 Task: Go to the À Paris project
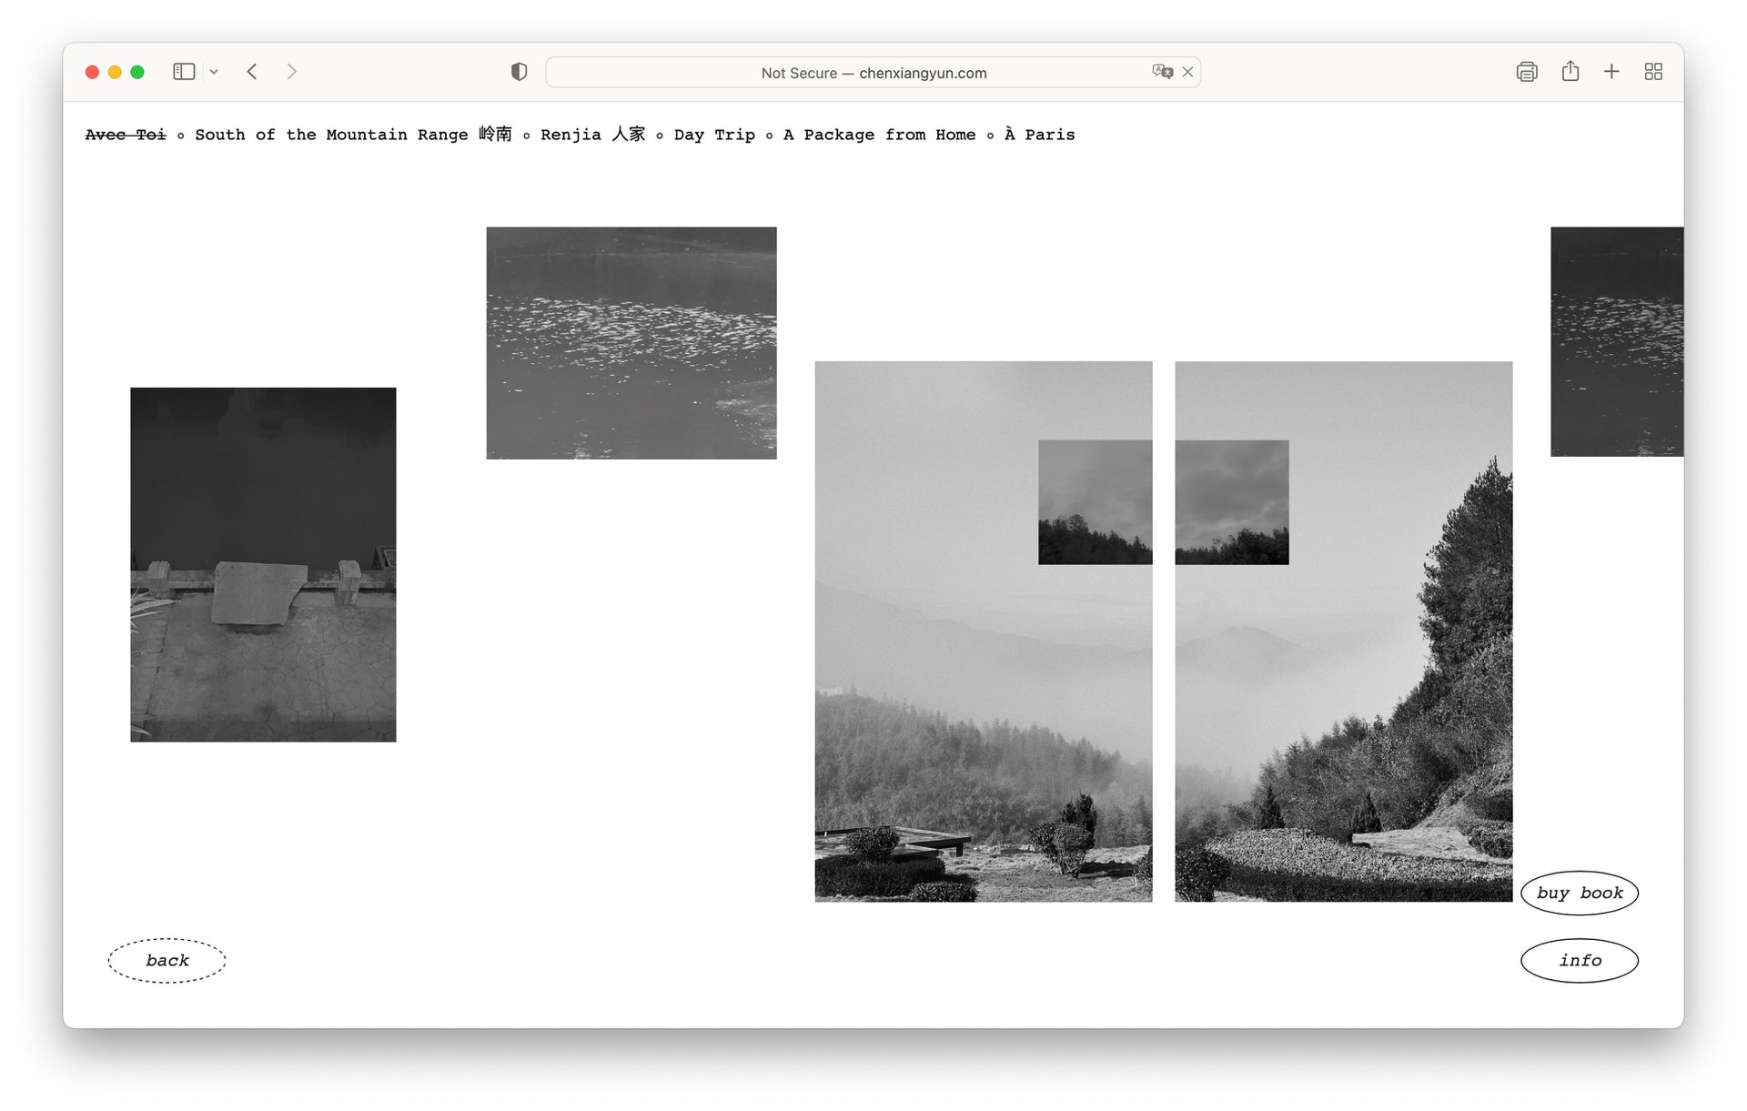[1039, 135]
